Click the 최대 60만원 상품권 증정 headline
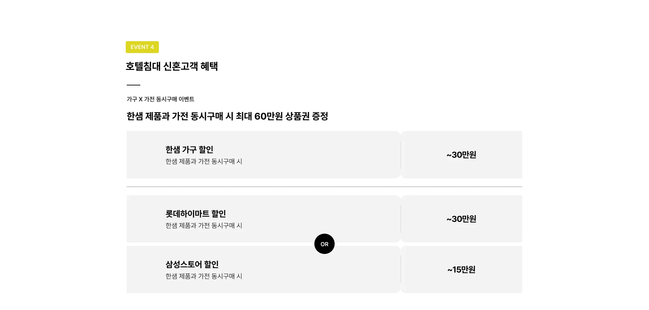The image size is (649, 310). coord(227,116)
